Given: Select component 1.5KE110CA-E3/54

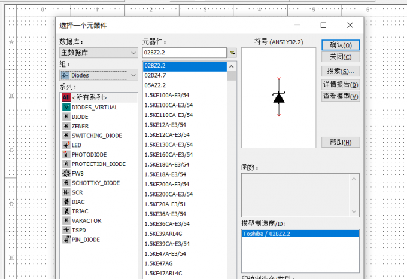Looking at the screenshot, I should pyautogui.click(x=168, y=115).
